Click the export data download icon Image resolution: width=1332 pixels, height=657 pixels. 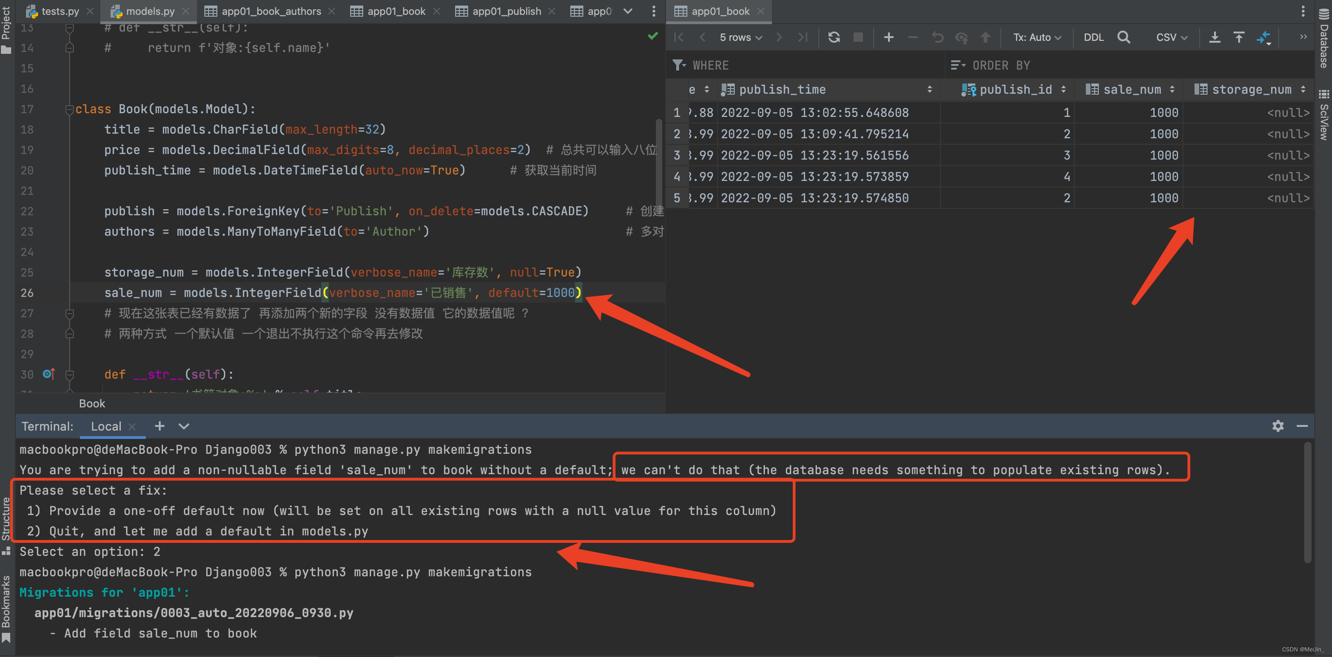(x=1214, y=37)
